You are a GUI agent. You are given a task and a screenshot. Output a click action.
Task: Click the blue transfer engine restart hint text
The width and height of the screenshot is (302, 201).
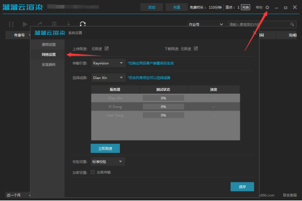point(150,63)
